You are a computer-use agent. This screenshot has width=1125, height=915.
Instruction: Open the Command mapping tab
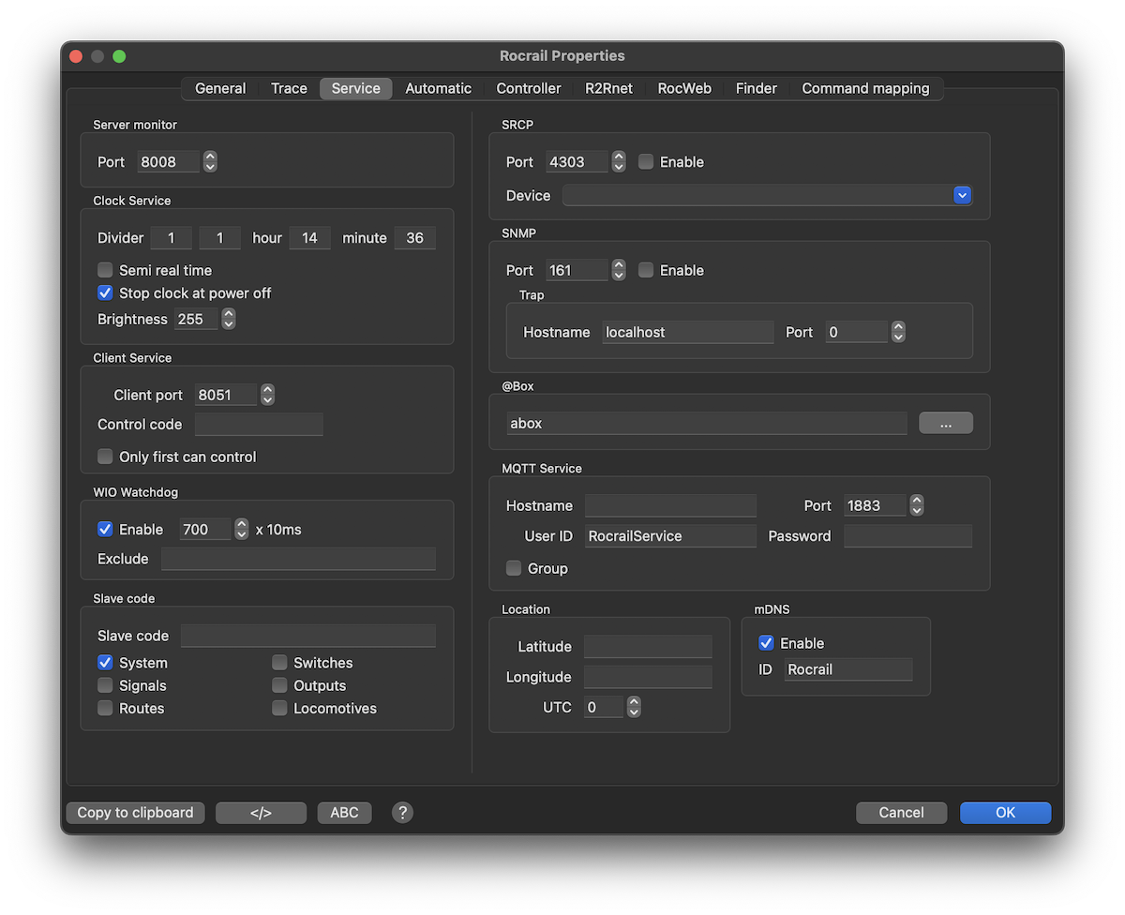[x=865, y=88]
